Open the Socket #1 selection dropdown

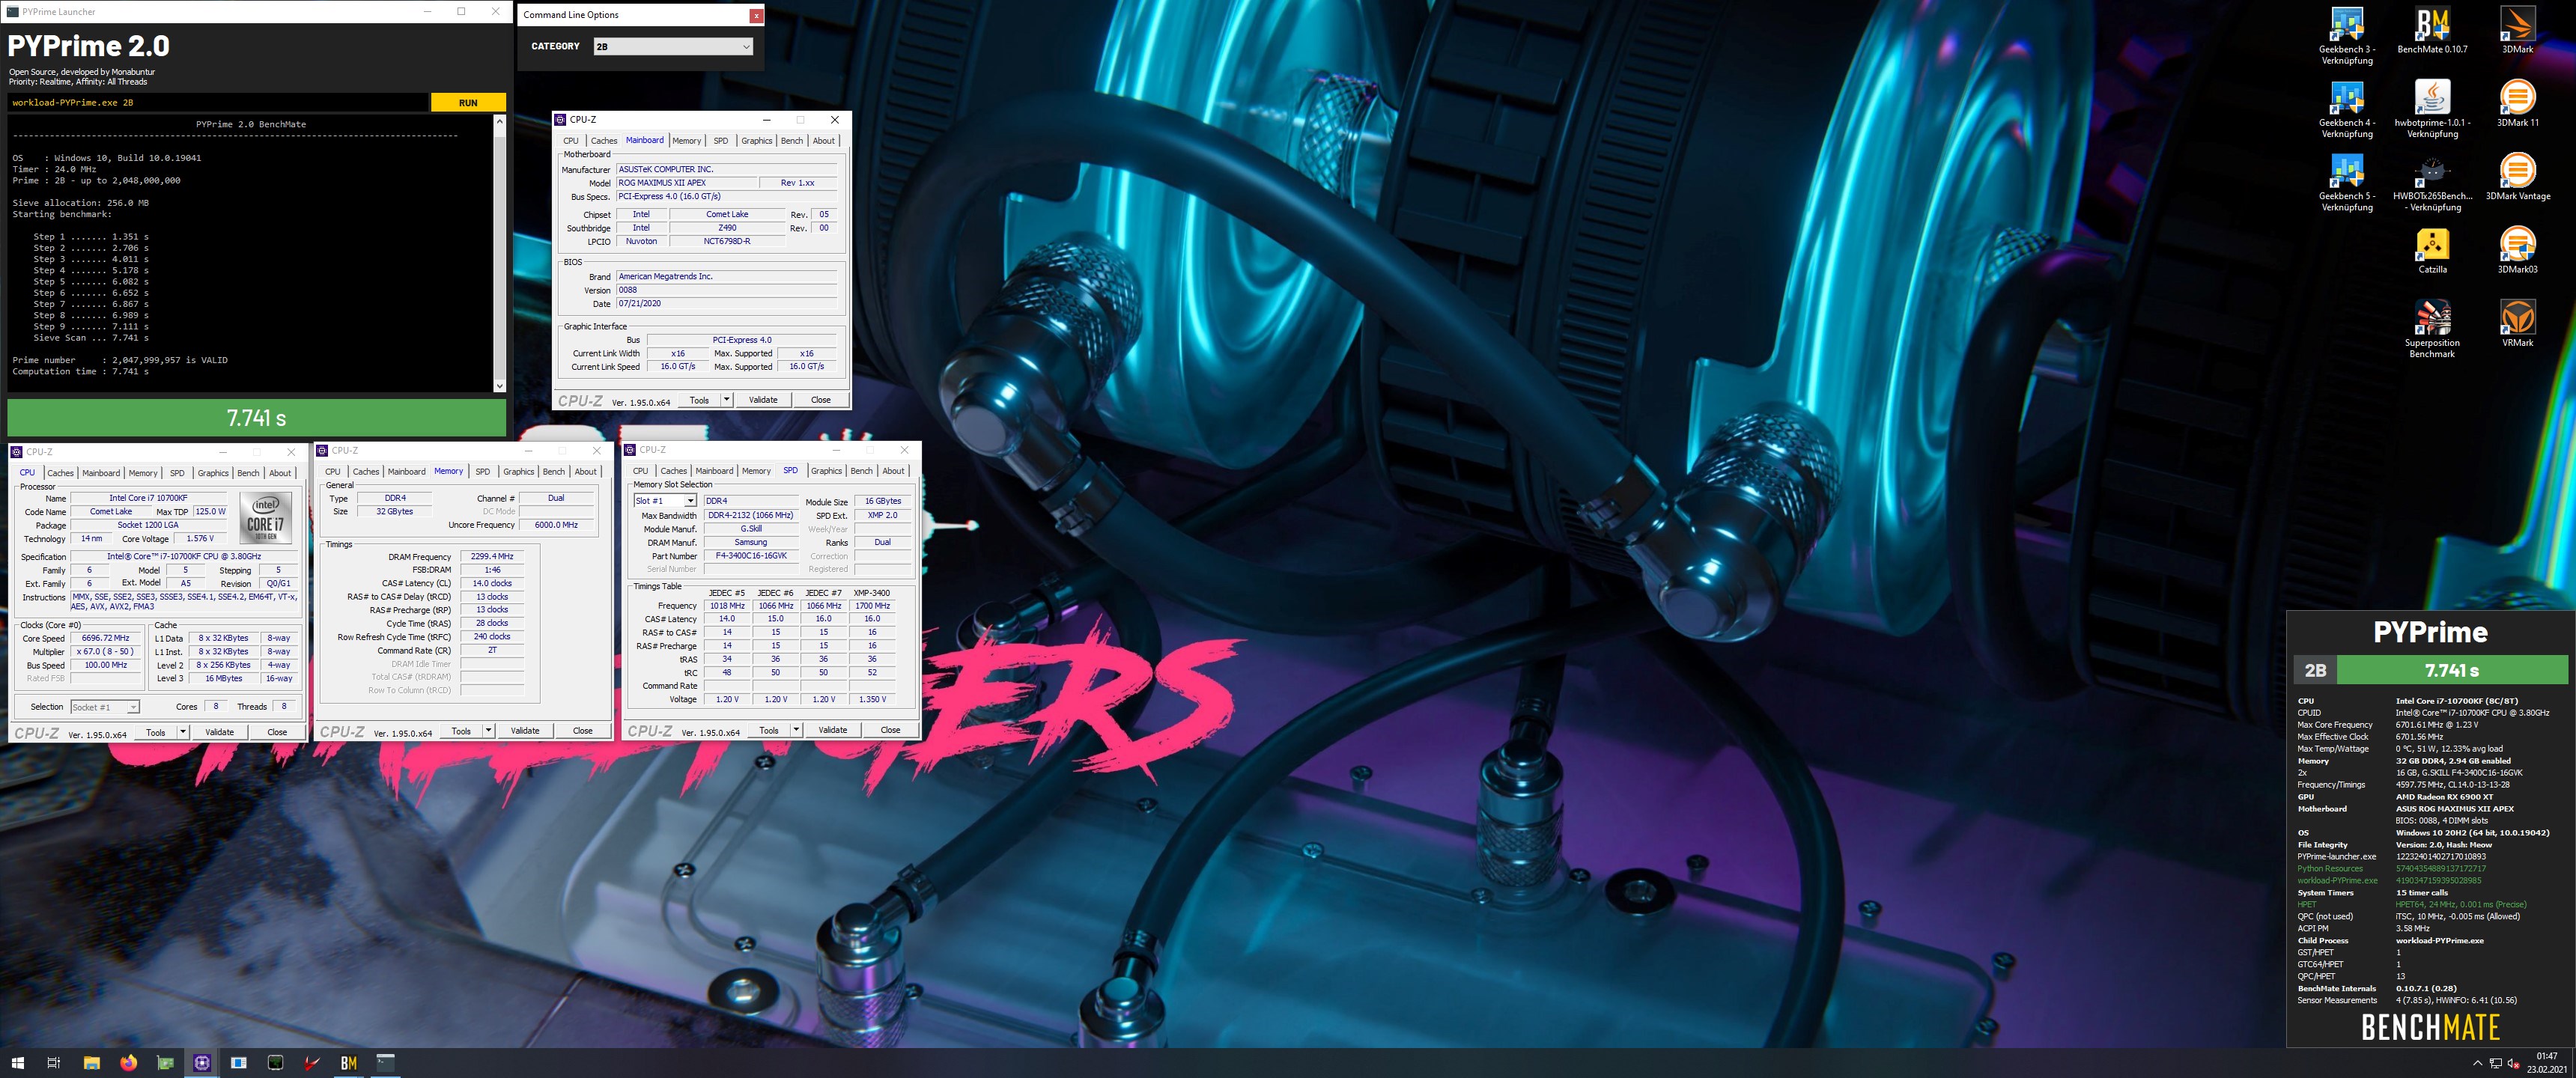coord(105,707)
